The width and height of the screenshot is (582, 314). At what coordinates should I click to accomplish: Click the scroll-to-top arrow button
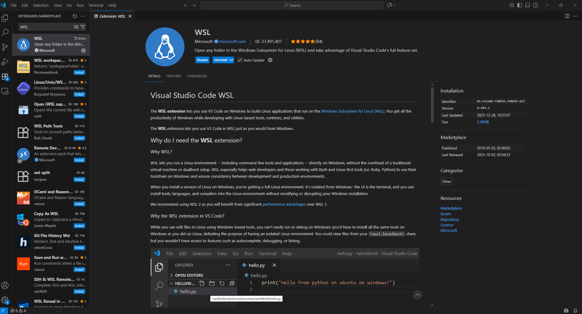[418, 295]
